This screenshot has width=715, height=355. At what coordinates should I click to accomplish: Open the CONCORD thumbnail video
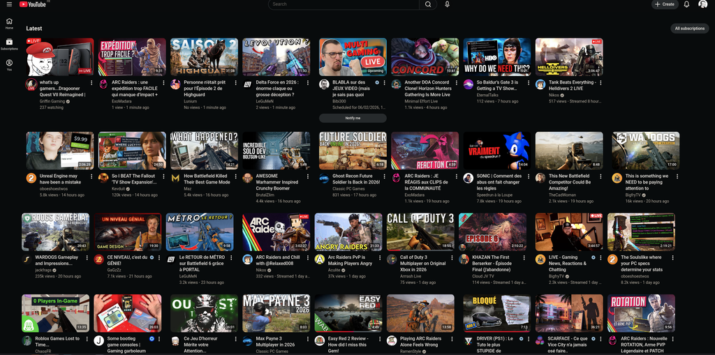click(425, 56)
